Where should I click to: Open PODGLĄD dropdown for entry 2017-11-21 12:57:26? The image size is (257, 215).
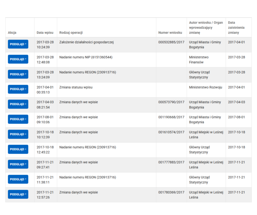18,194
